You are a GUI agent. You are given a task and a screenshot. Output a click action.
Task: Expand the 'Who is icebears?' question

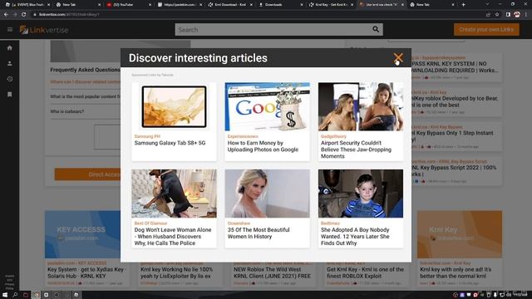pyautogui.click(x=67, y=111)
